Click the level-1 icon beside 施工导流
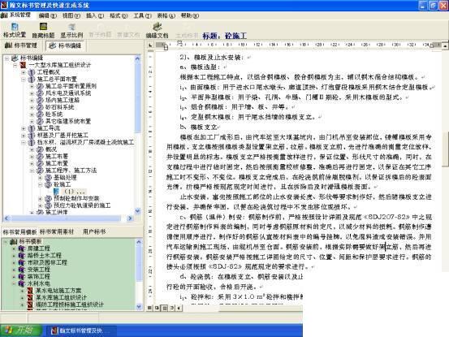The image size is (449, 337). tap(32, 128)
